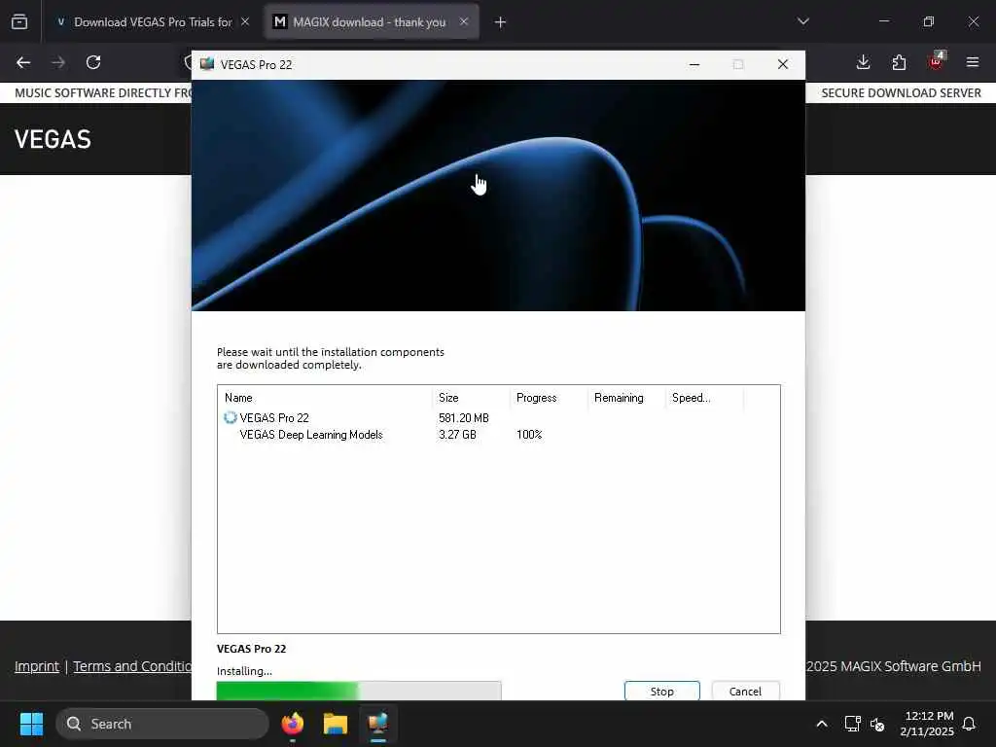The width and height of the screenshot is (996, 747).
Task: Click the installation progress bar
Action: pyautogui.click(x=359, y=691)
